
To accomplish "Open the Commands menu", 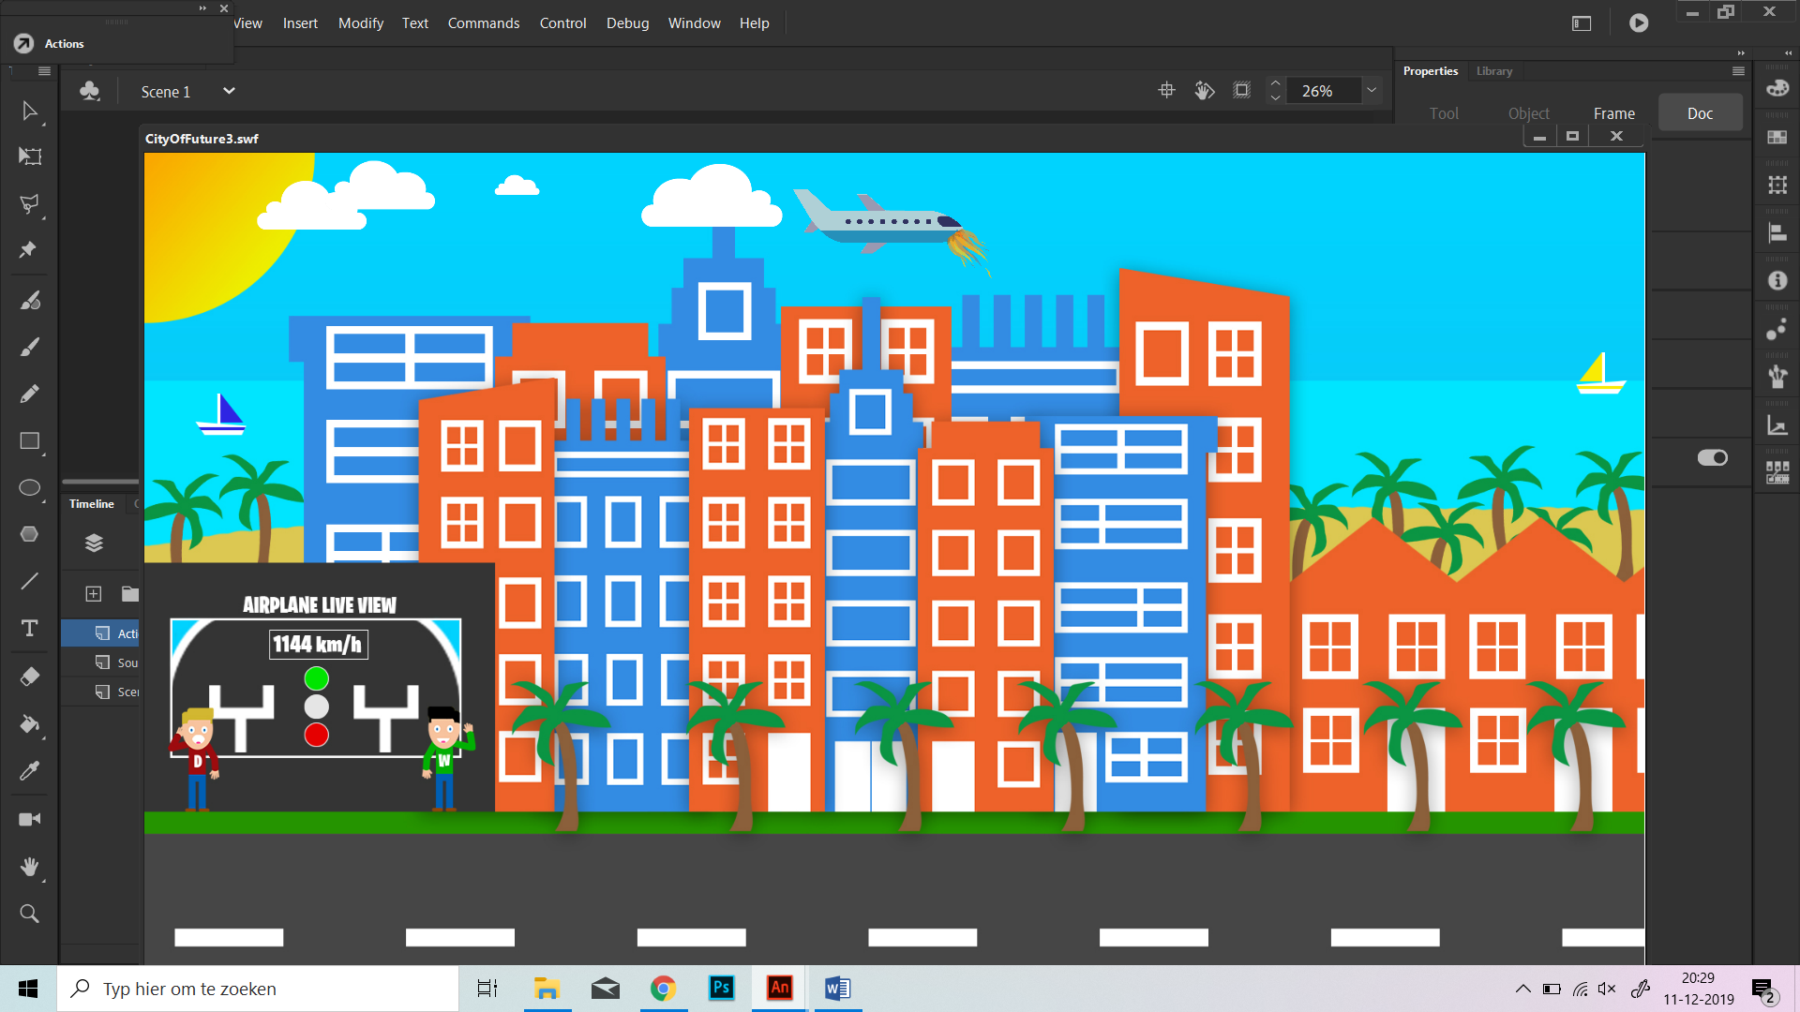I will 483,22.
